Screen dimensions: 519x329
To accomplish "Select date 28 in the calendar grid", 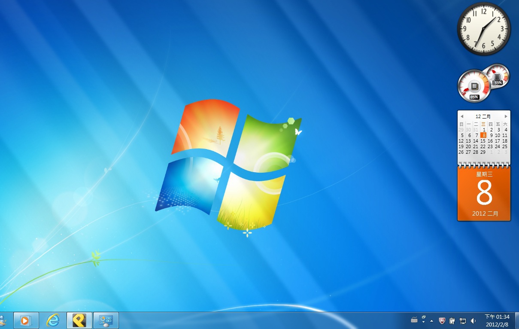I will pos(477,152).
